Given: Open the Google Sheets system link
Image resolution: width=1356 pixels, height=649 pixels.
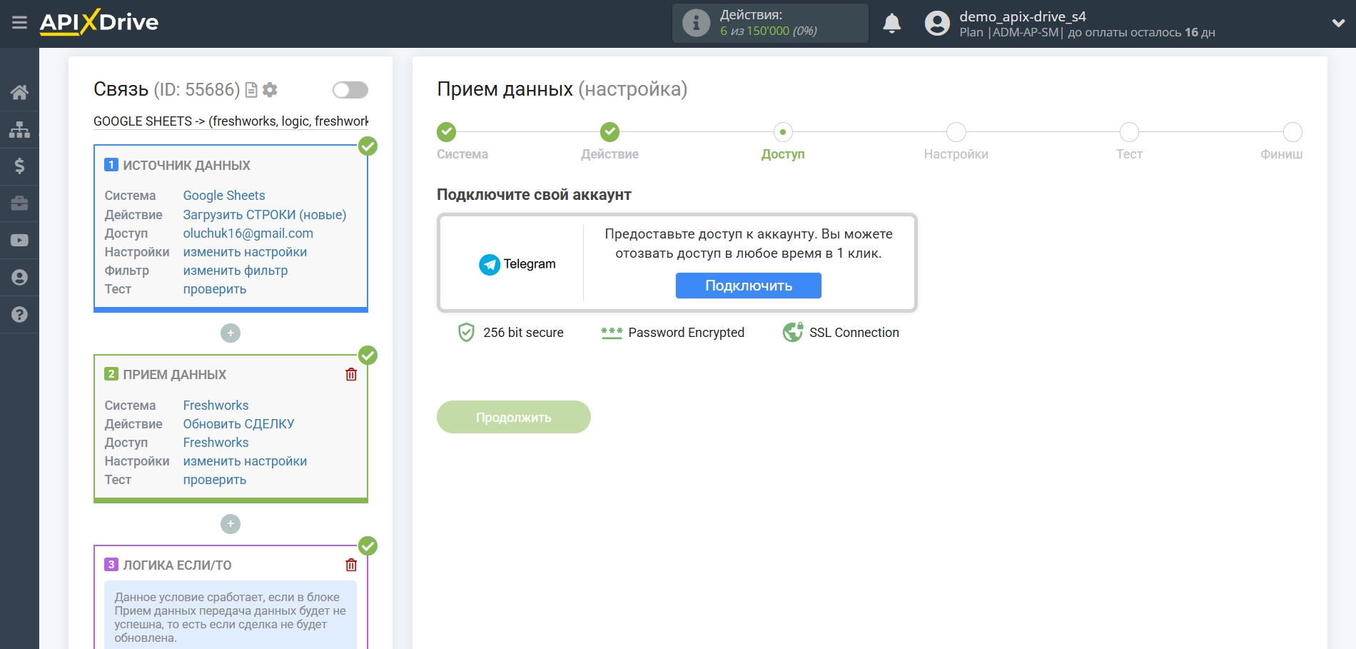Looking at the screenshot, I should tap(224, 196).
